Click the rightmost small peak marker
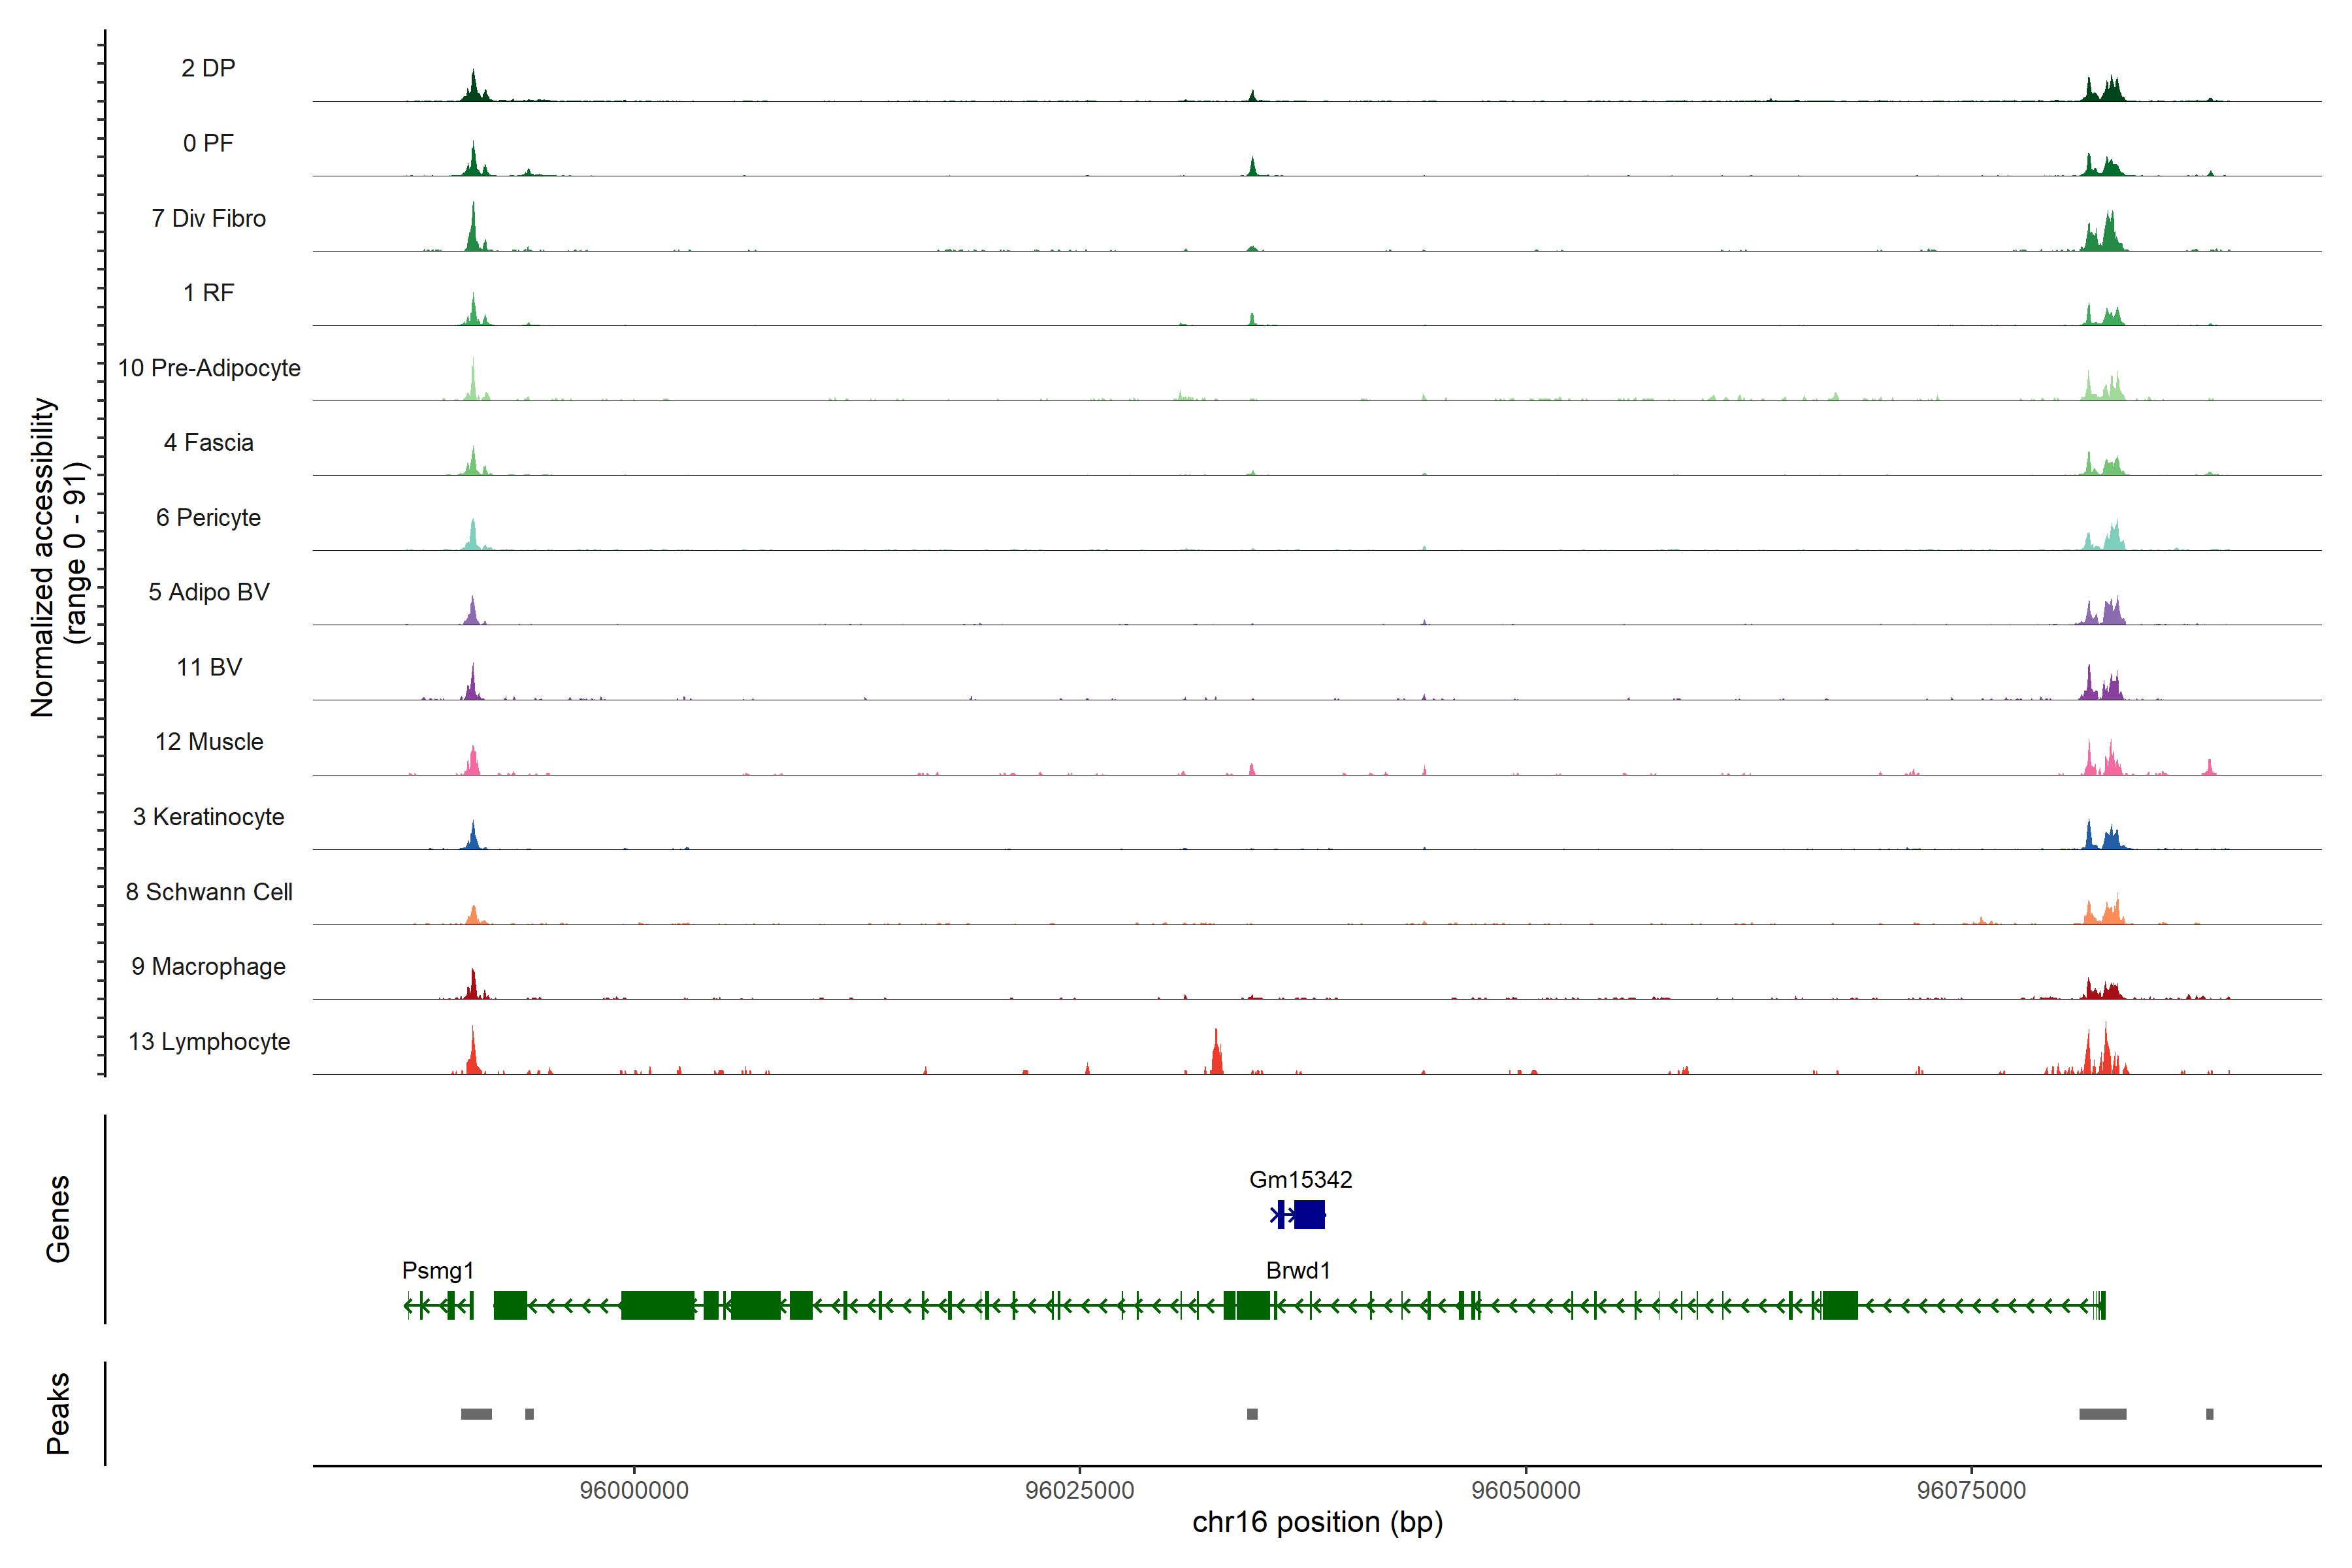This screenshot has height=1568, width=2352. (2209, 1414)
